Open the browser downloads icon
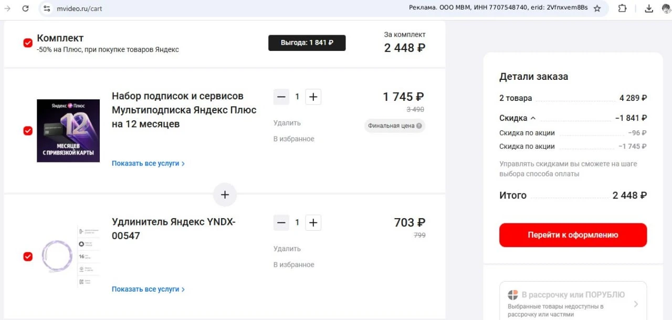This screenshot has height=320, width=672. click(x=649, y=8)
